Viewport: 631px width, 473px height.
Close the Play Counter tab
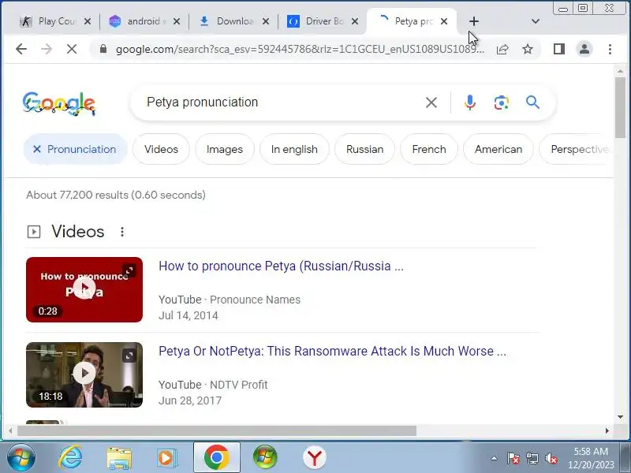(88, 21)
